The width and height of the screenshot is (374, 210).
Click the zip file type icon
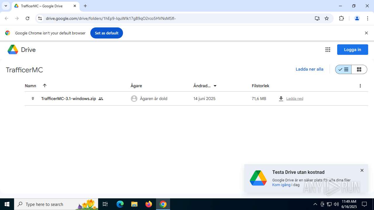[x=33, y=99]
